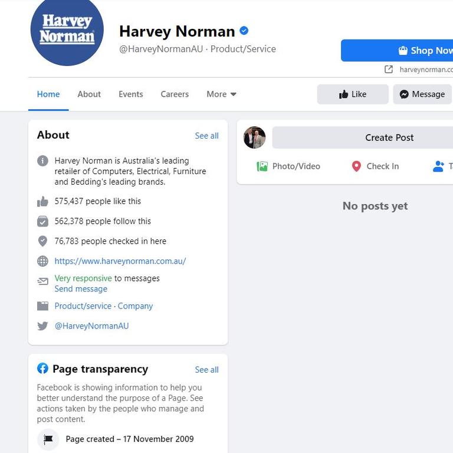This screenshot has height=453, width=453.
Task: Click the Message button
Action: [x=422, y=94]
